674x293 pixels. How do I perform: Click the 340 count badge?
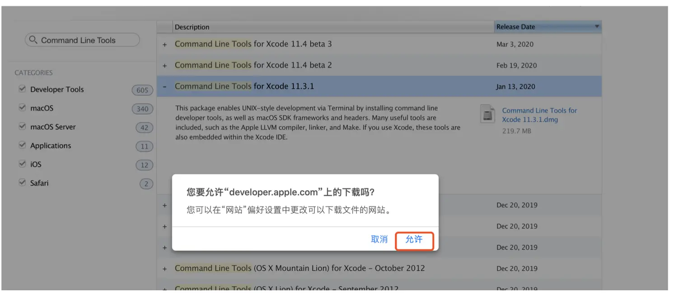tap(142, 109)
